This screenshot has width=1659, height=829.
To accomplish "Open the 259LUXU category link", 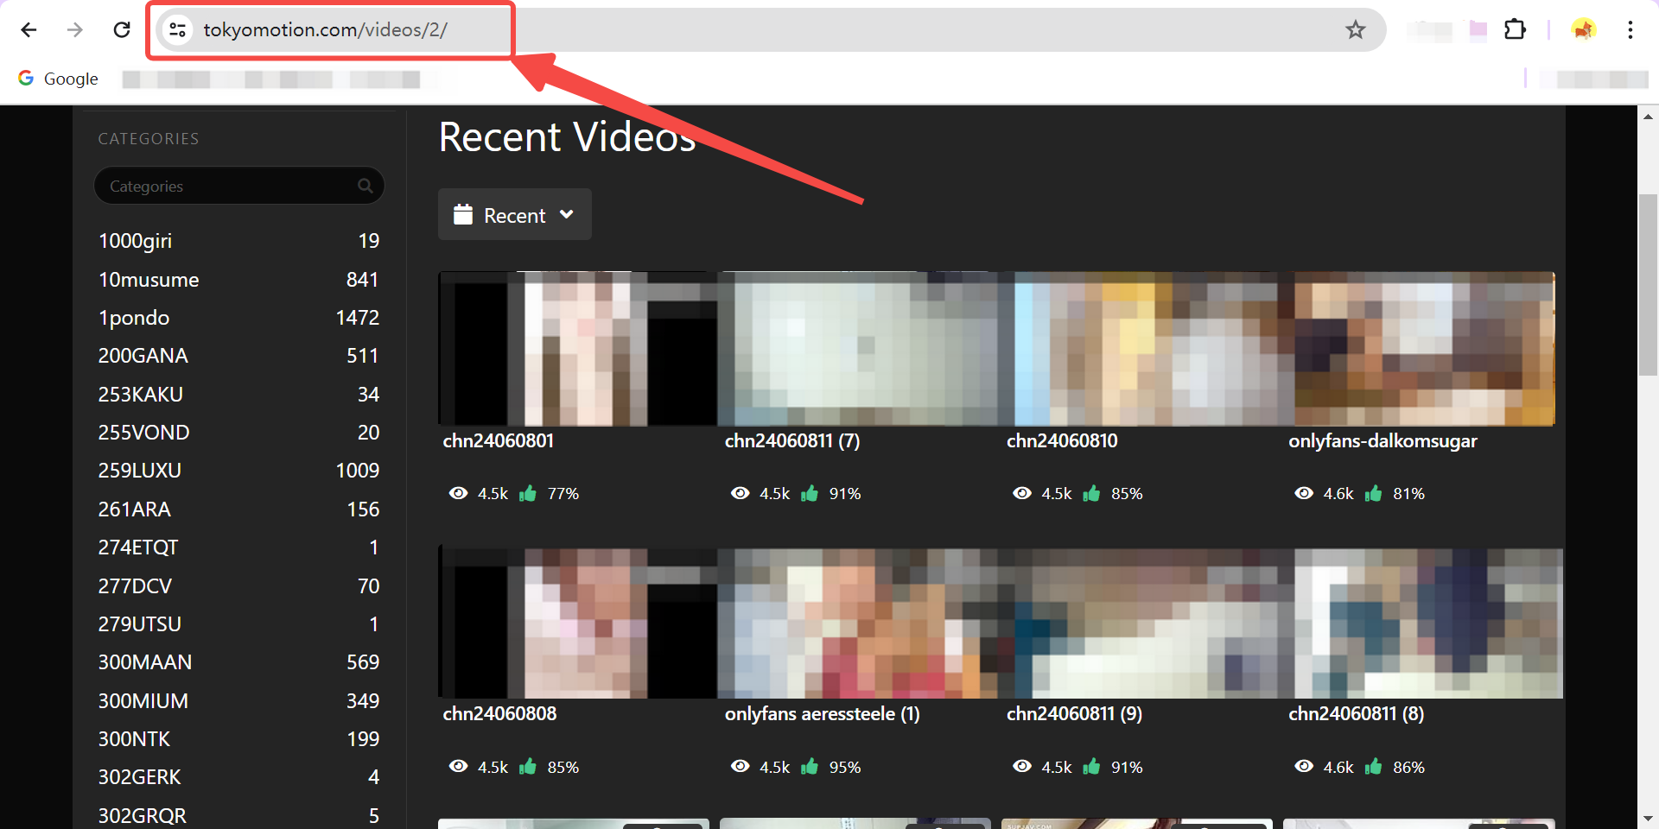I will click(x=139, y=470).
